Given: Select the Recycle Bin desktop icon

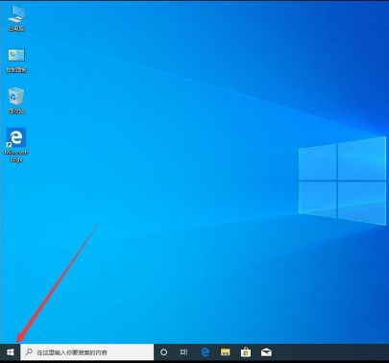Looking at the screenshot, I should click(x=16, y=101).
